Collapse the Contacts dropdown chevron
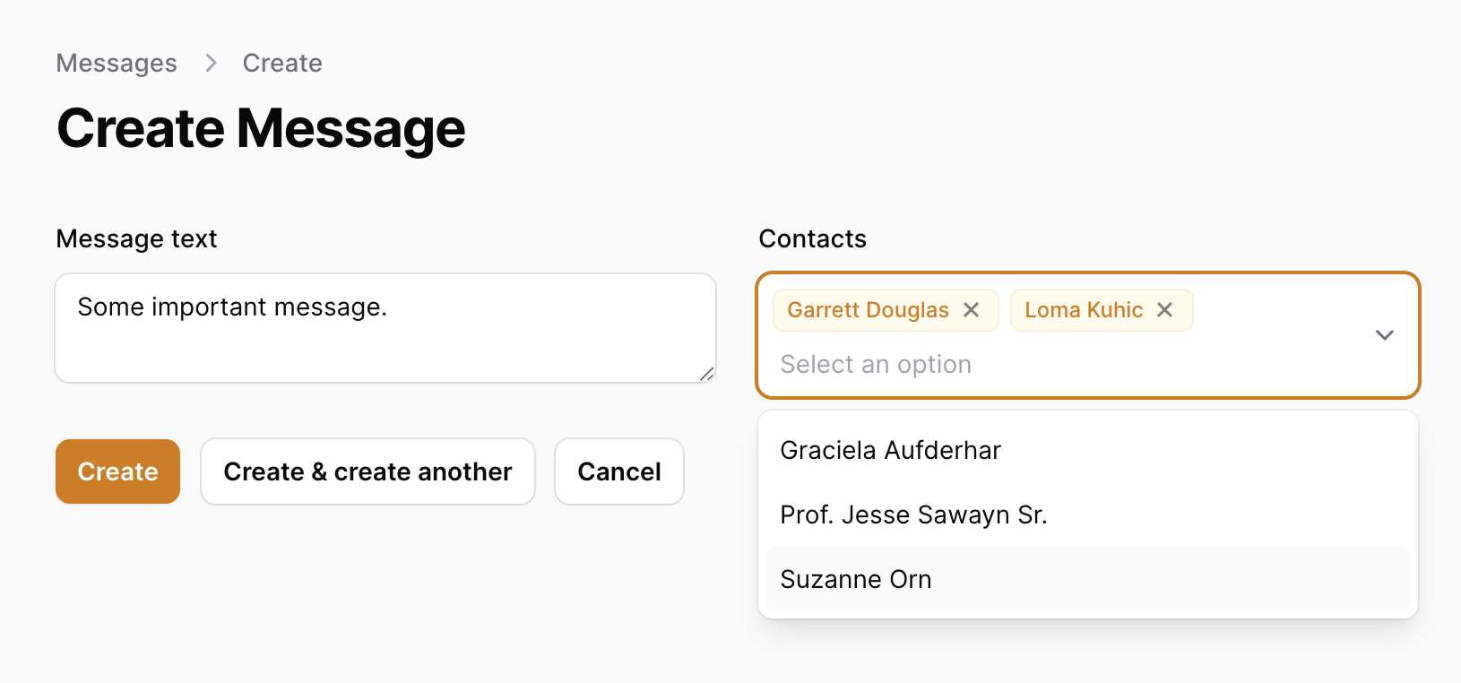Image resolution: width=1461 pixels, height=683 pixels. click(x=1384, y=335)
